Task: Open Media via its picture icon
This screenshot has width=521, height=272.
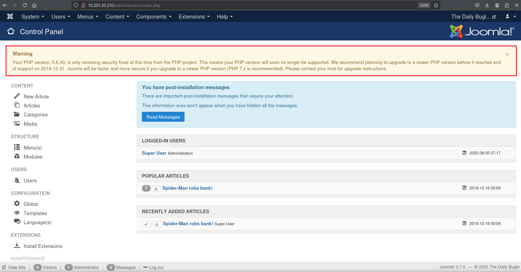Action: coord(17,124)
